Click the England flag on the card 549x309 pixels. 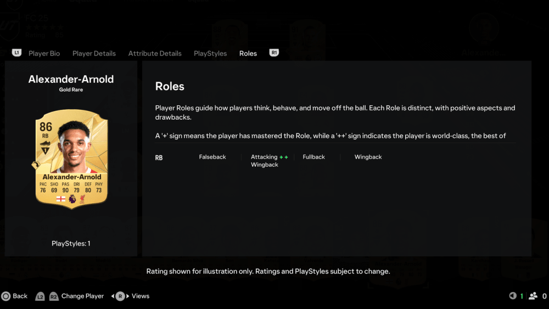pyautogui.click(x=60, y=199)
